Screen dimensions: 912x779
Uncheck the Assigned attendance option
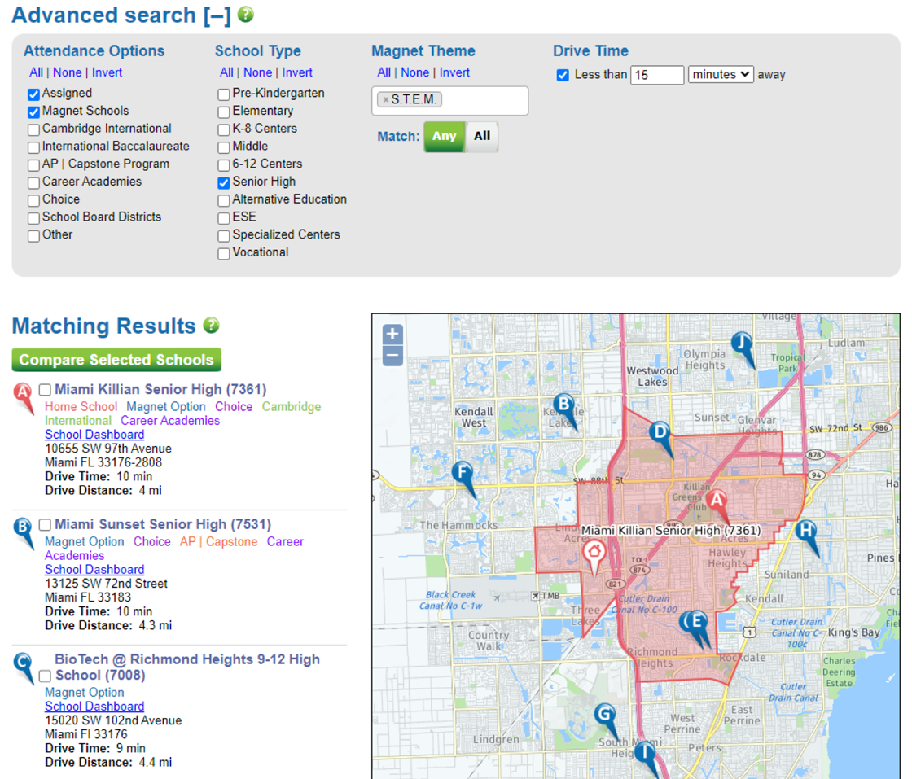point(33,94)
